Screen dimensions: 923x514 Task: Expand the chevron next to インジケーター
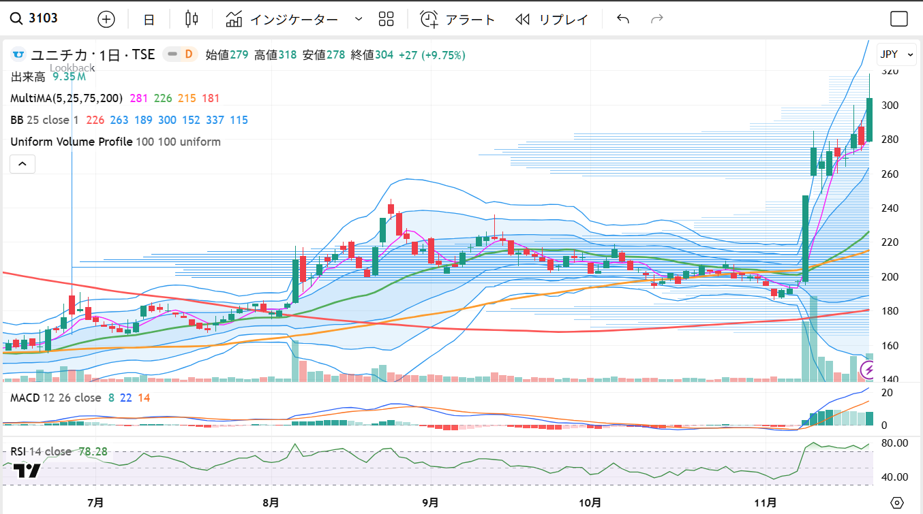click(359, 19)
